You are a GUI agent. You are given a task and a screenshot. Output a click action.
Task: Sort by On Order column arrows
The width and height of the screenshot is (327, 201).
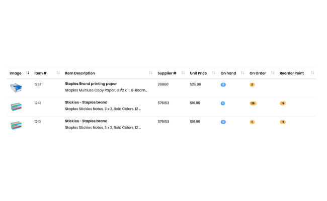point(273,73)
